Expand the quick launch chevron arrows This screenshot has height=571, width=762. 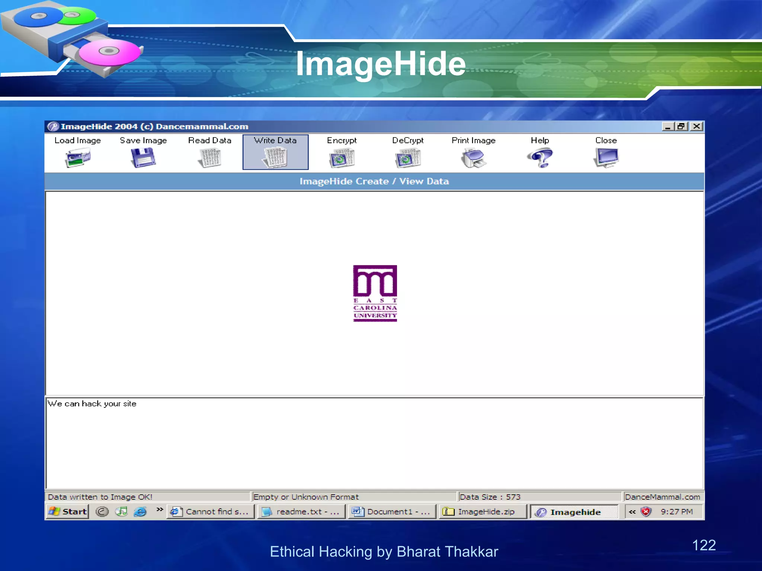coord(160,509)
